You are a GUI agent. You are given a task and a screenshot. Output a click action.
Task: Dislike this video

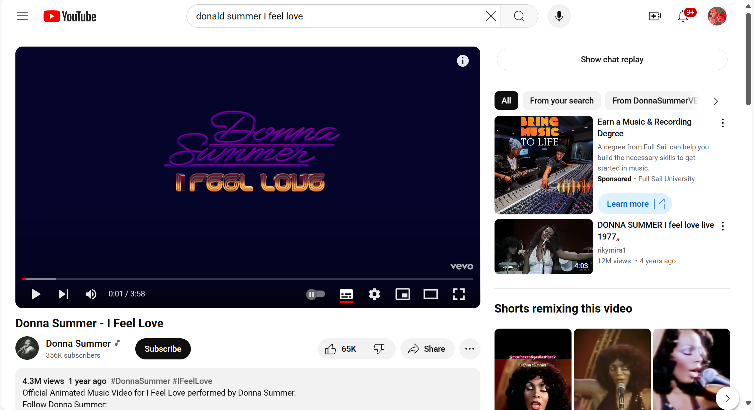[x=379, y=349]
